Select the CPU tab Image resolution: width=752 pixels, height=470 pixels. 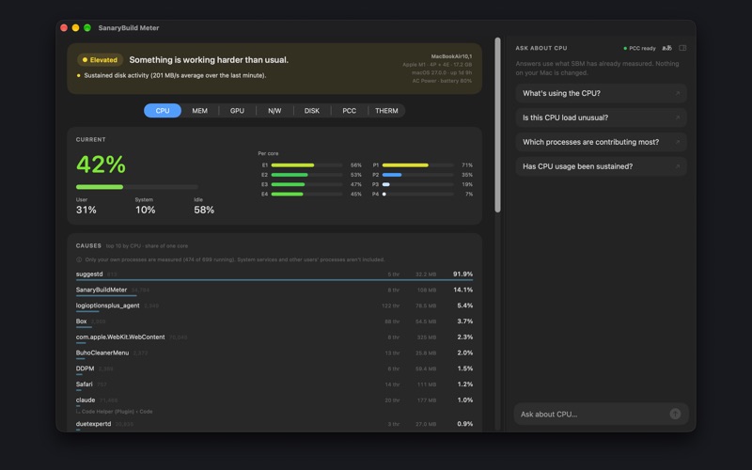163,111
